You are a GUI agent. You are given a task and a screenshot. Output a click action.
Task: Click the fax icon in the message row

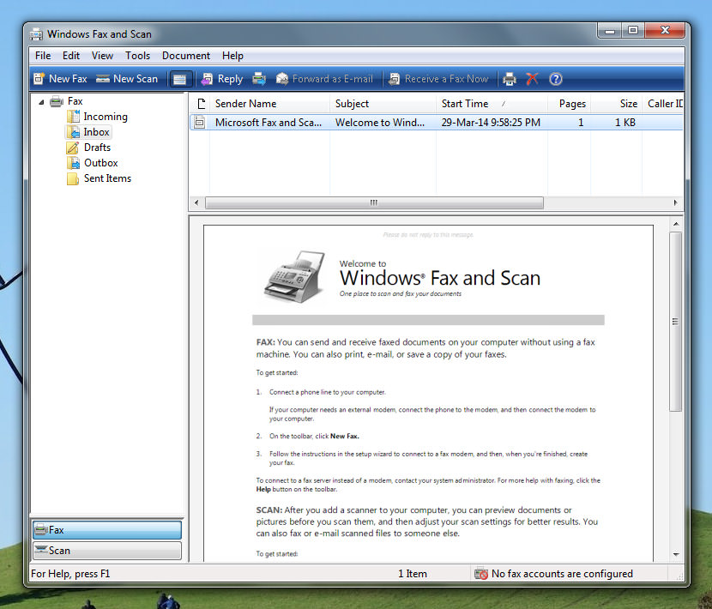click(199, 122)
